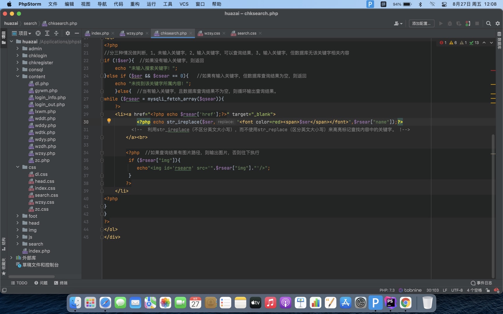Viewport: 503px width, 314px height.
Task: Open Finder from the Dock
Action: (75, 303)
